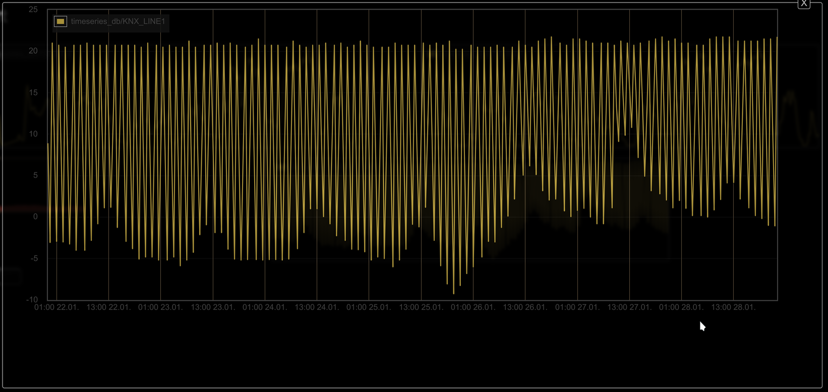Click the y-axis value 10
The height and width of the screenshot is (392, 828).
[x=33, y=134]
